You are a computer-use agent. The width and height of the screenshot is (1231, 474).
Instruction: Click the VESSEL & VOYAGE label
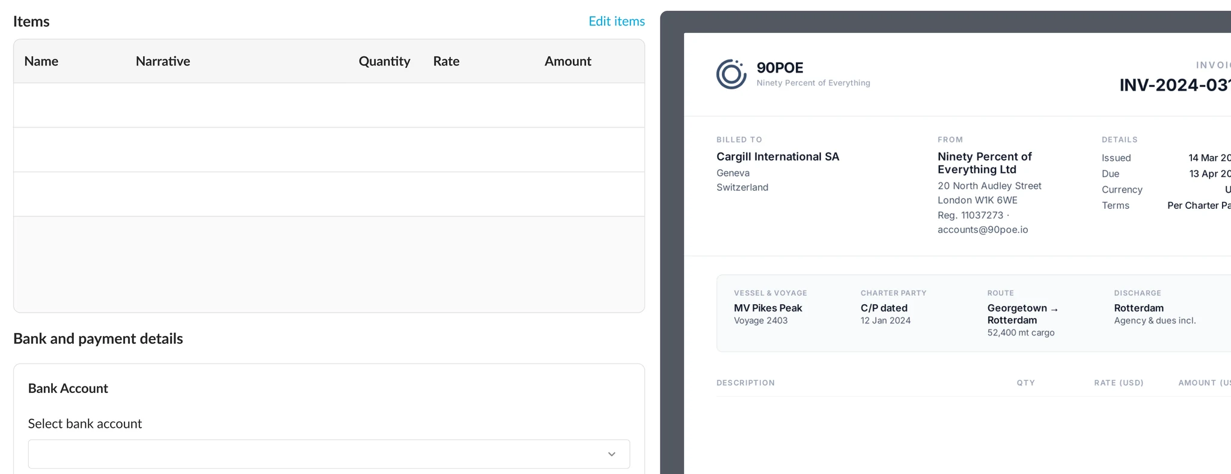(770, 293)
